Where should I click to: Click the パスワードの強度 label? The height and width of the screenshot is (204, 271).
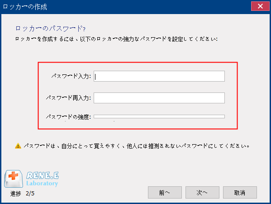point(68,117)
